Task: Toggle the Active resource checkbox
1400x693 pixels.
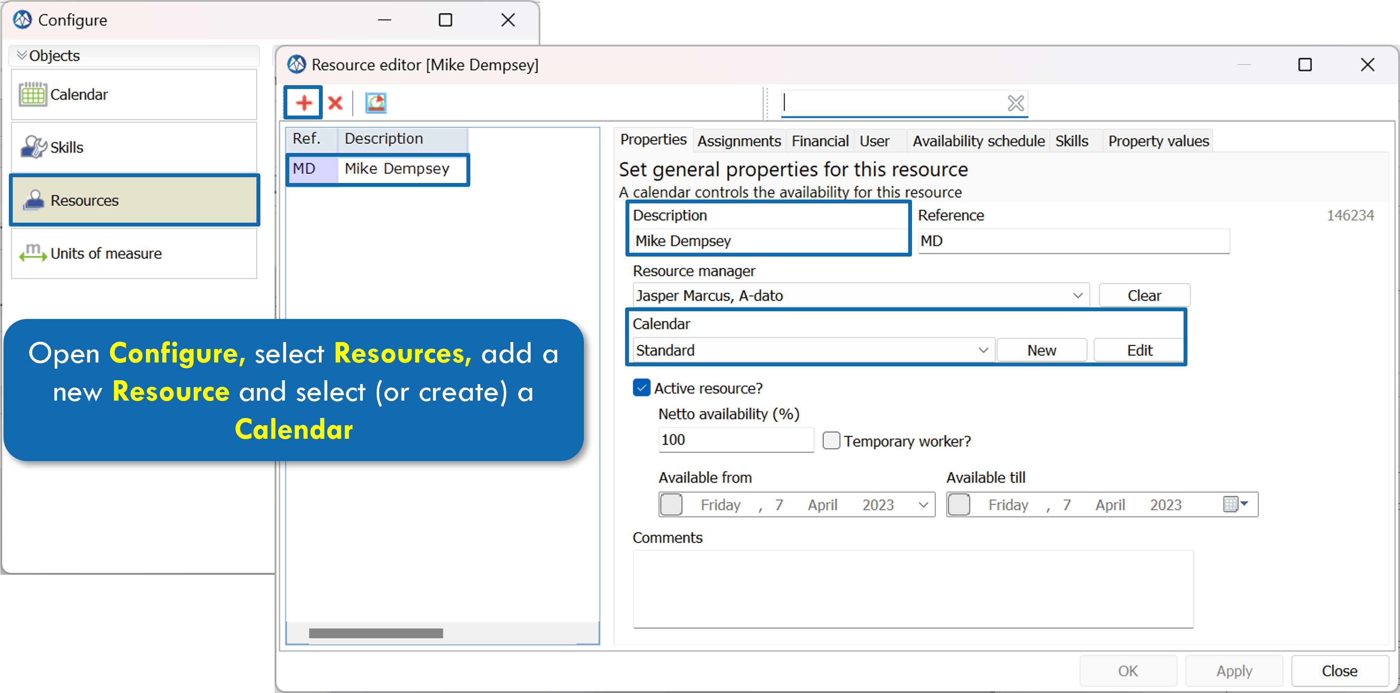Action: [641, 388]
